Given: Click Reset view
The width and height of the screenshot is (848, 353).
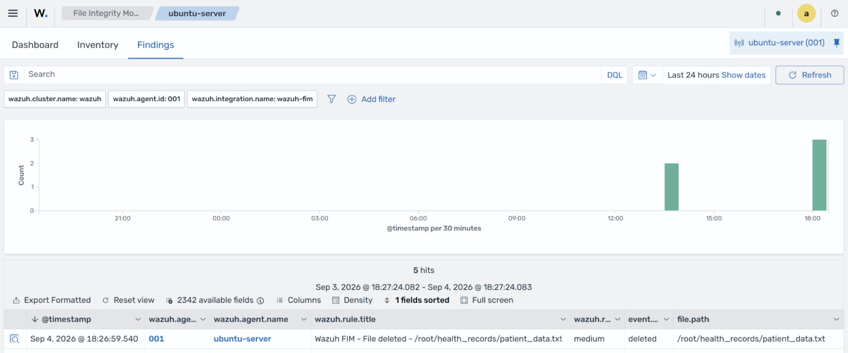Looking at the screenshot, I should 129,300.
